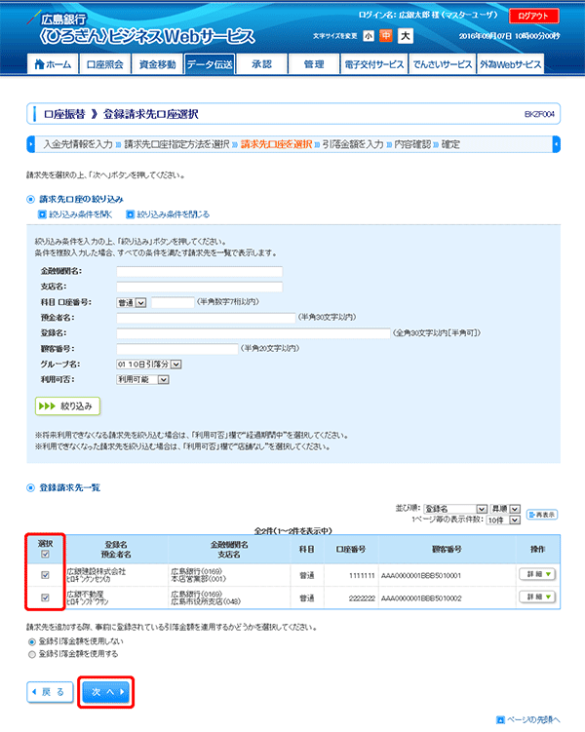Screen dimensions: 585x732
Task: Open the 管理 tab
Action: [x=314, y=64]
